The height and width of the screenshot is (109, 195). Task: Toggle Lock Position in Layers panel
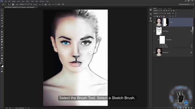coord(162,16)
